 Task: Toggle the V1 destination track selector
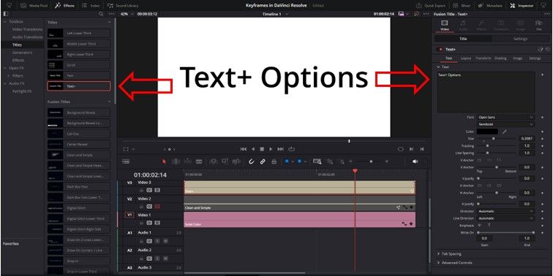pyautogui.click(x=129, y=215)
